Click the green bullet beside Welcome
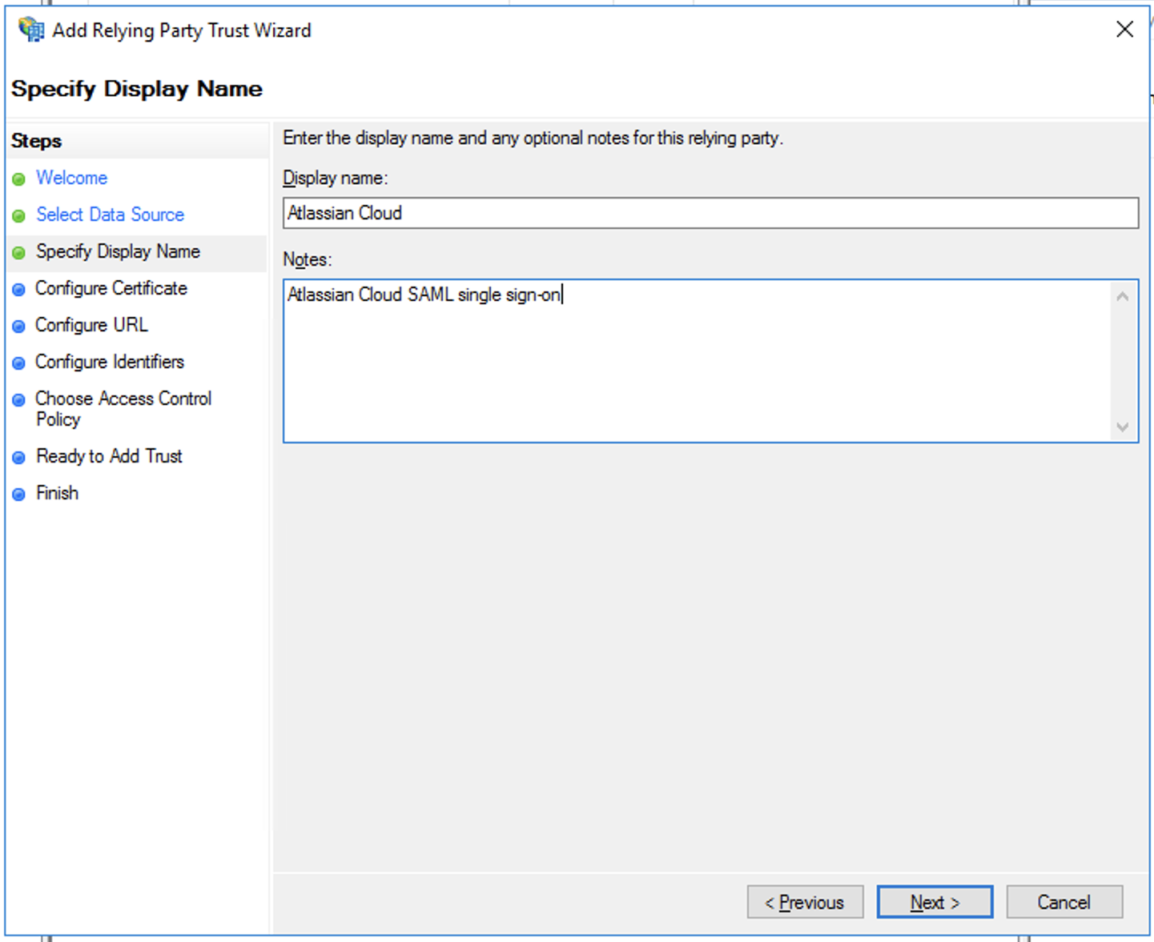1154x942 pixels. click(x=18, y=179)
